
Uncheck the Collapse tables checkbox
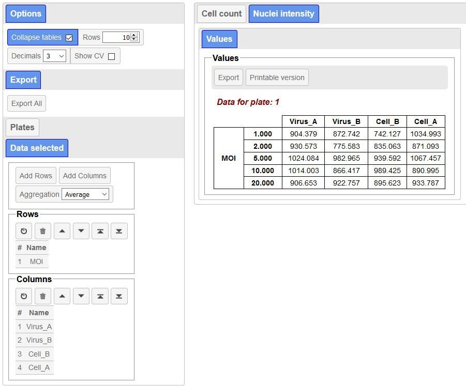point(69,38)
